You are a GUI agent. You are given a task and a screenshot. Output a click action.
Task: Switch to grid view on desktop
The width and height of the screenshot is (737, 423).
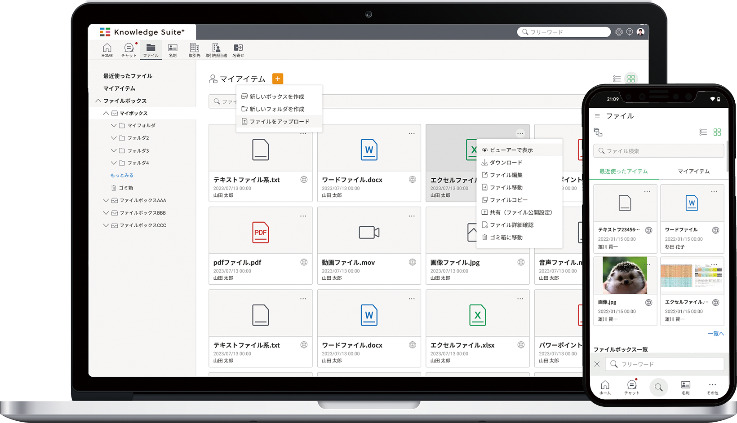[631, 79]
